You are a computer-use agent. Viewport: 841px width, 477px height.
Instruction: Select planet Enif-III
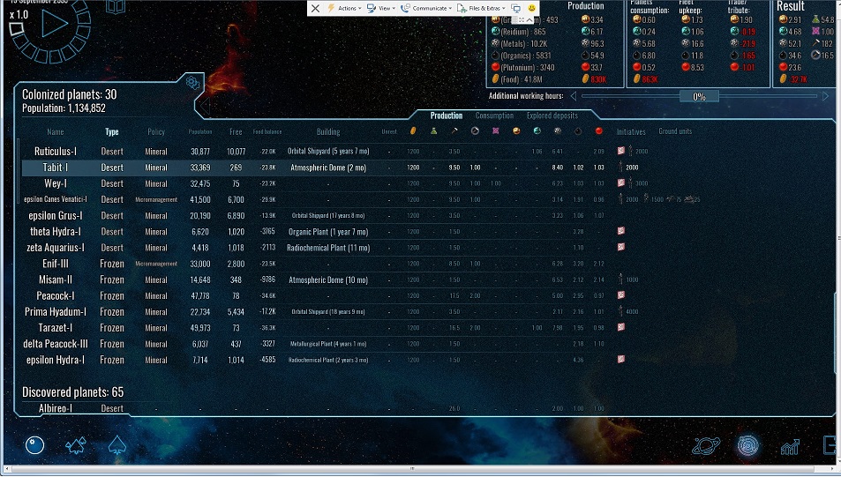coord(56,264)
